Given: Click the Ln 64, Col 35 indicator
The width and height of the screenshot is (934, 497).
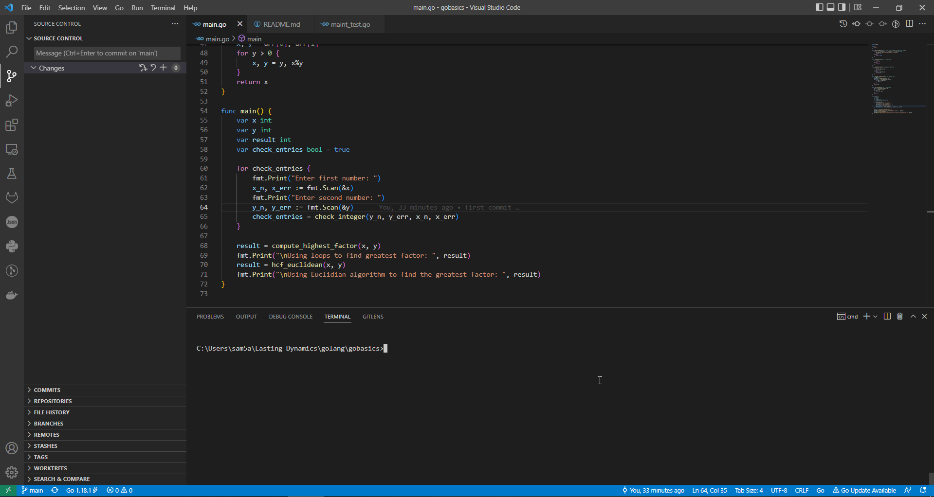Looking at the screenshot, I should point(710,490).
